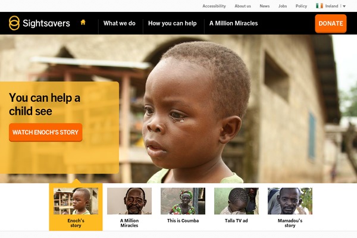Open A Million Miracles menu item
The width and height of the screenshot is (357, 238).
coord(234,23)
